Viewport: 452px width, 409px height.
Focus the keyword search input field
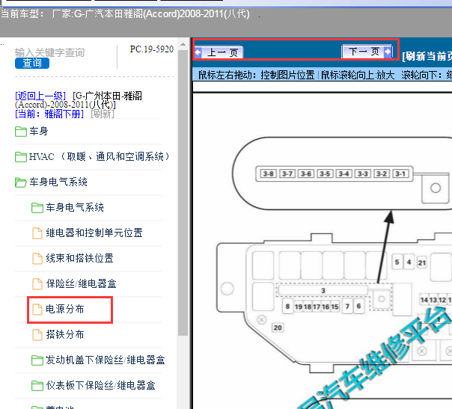49,52
